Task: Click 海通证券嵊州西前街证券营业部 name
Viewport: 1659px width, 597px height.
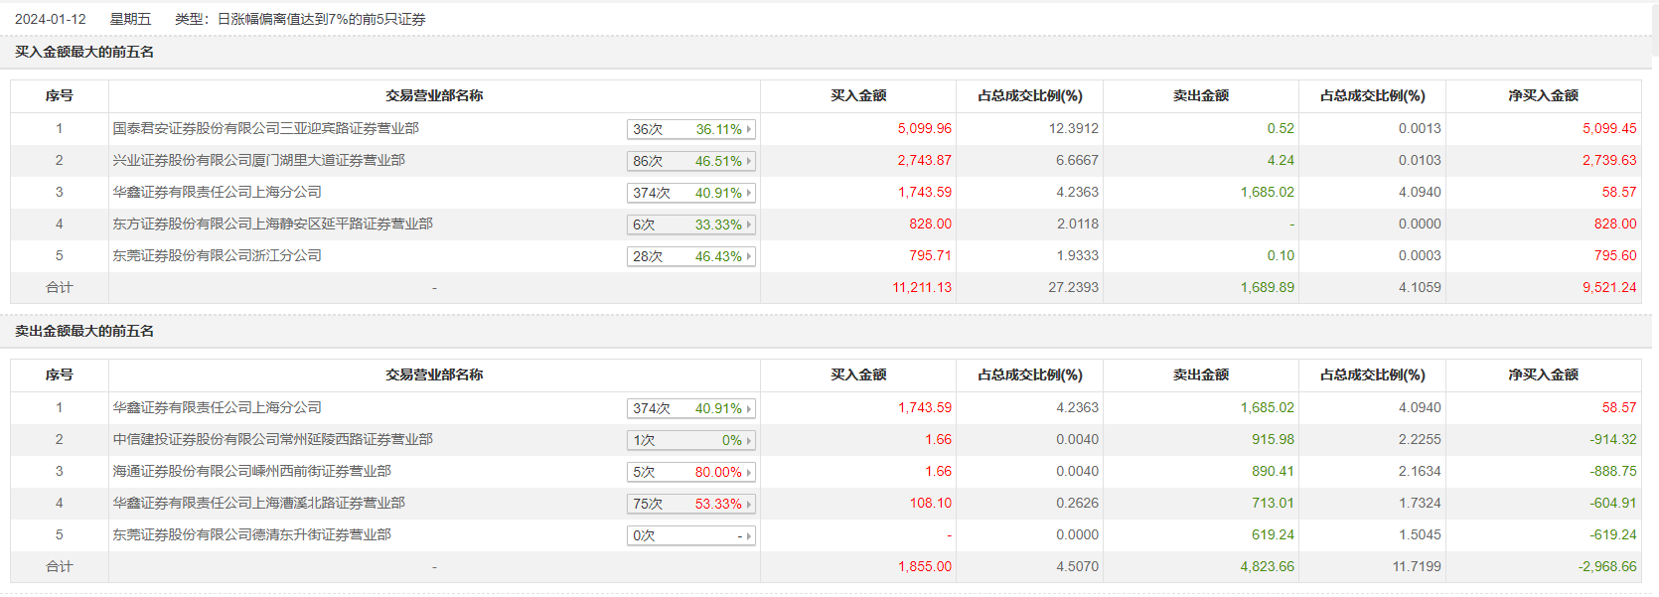Action: 251,471
